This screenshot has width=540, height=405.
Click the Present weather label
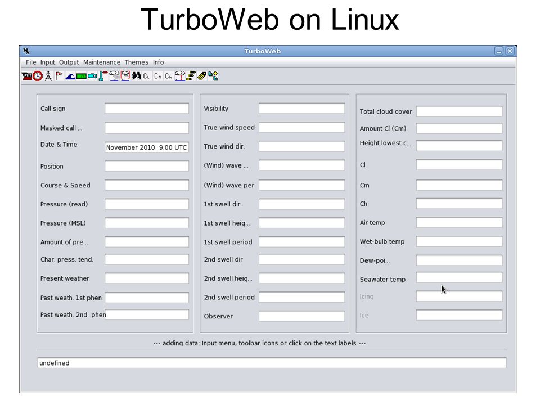(x=65, y=278)
